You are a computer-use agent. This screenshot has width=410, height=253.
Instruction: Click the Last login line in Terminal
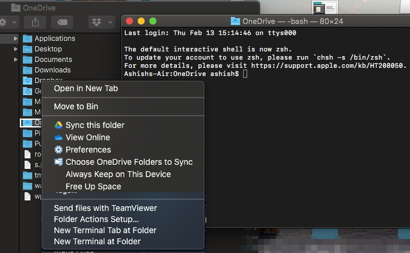click(210, 33)
